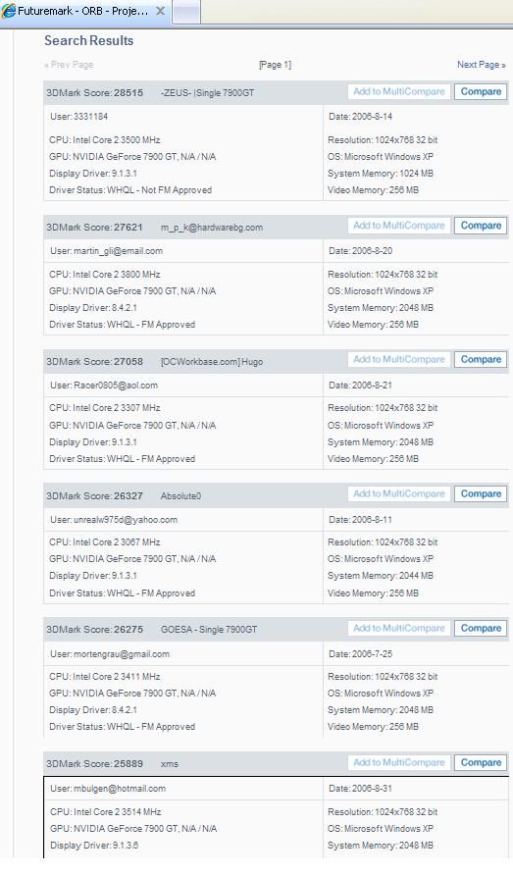The image size is (513, 875).
Task: Click the Internet Explorer icon on tab
Action: click(x=9, y=11)
